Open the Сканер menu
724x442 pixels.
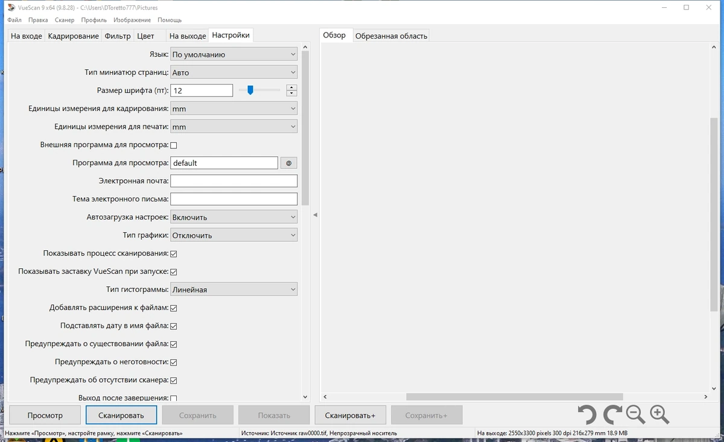pos(65,20)
